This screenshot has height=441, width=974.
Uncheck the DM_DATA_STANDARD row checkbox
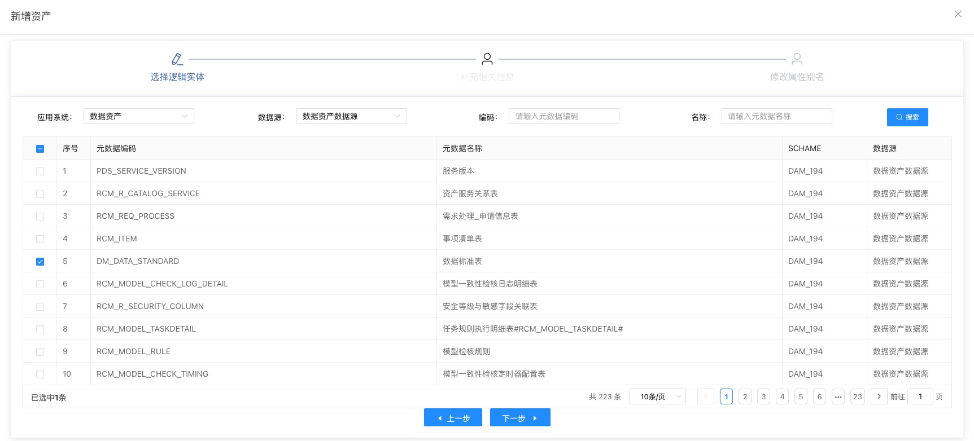click(x=40, y=262)
